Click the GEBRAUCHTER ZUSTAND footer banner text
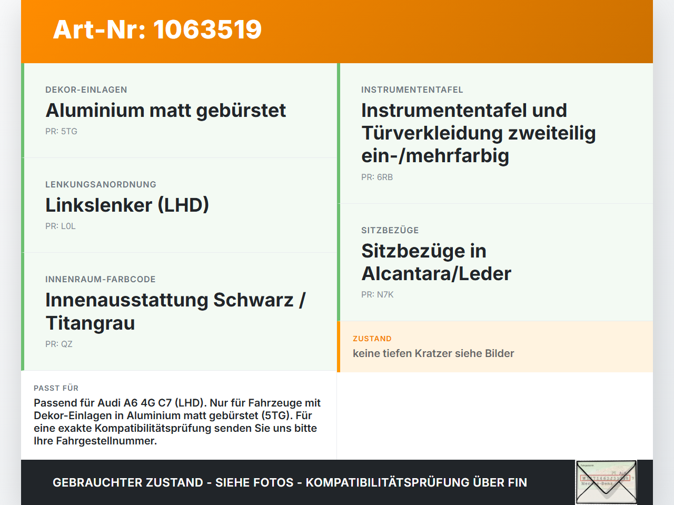 pos(290,482)
